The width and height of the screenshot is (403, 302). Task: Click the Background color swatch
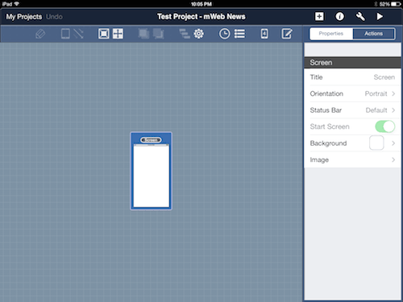click(376, 143)
